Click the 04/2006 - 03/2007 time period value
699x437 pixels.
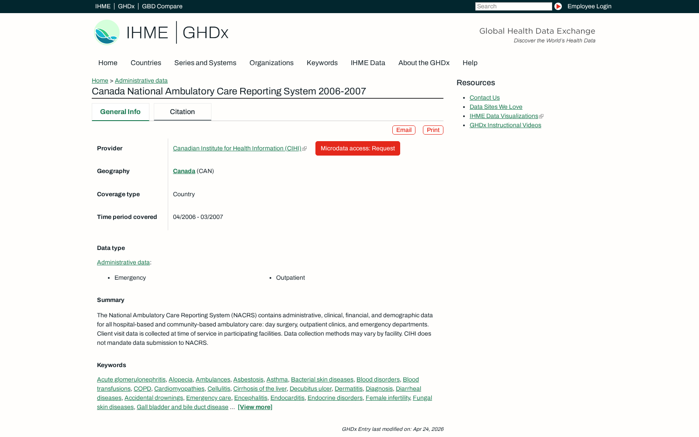point(198,217)
